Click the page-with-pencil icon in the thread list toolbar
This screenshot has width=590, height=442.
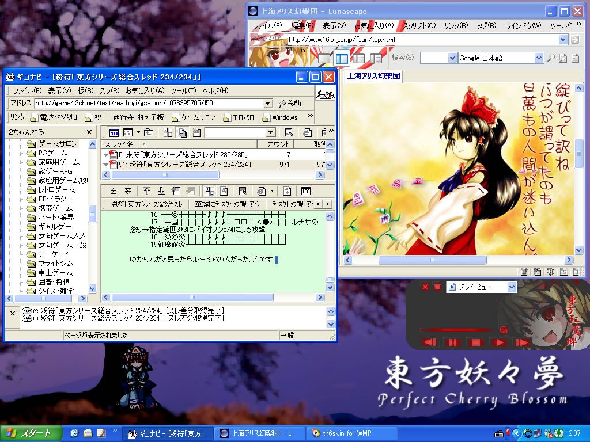click(289, 133)
